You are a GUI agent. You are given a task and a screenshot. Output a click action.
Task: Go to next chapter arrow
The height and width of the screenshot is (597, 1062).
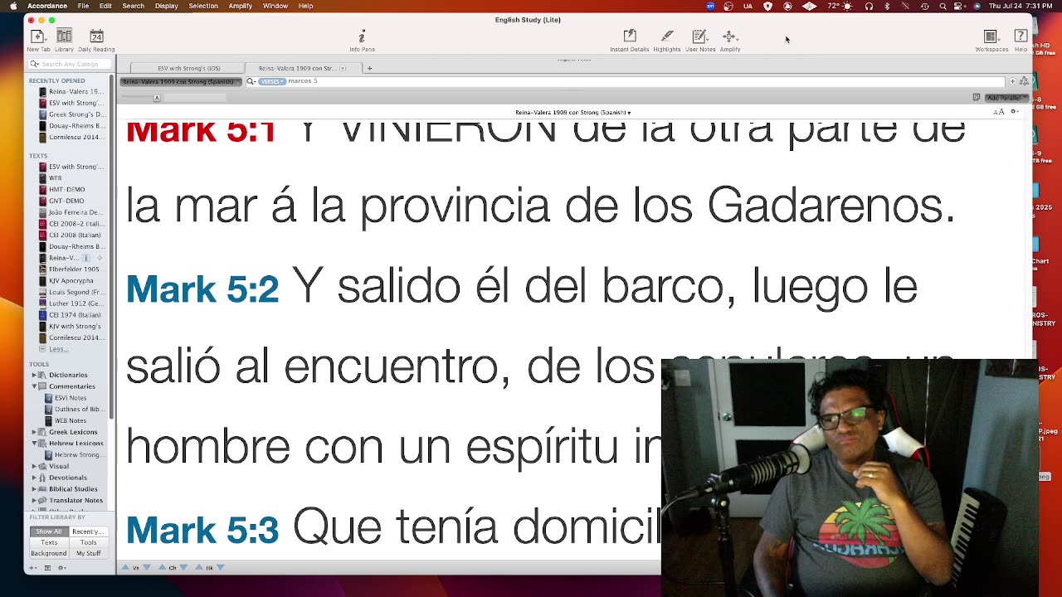pos(183,567)
